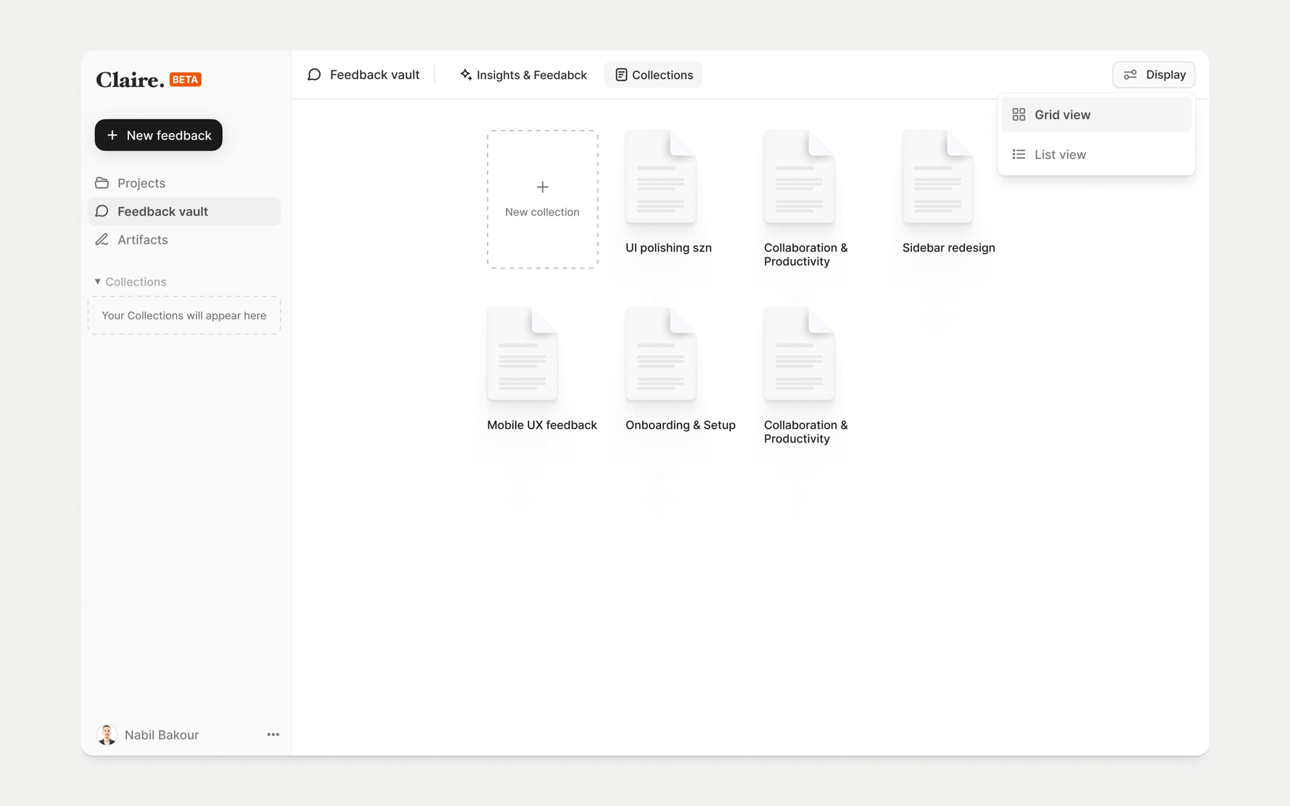Viewport: 1290px width, 806px height.
Task: Select Grid view option
Action: pos(1096,115)
